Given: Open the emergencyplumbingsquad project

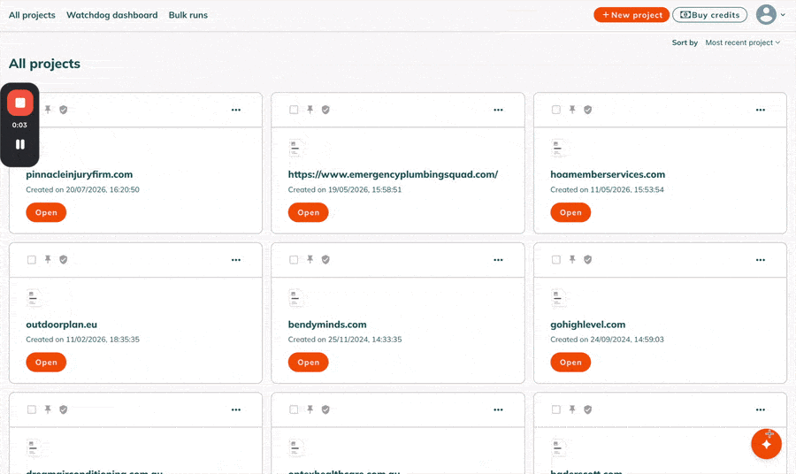Looking at the screenshot, I should (308, 212).
